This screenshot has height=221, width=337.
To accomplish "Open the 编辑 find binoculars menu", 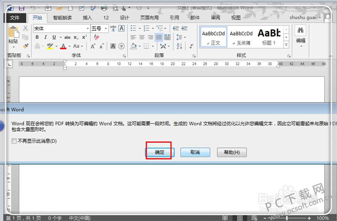I will pos(300,36).
